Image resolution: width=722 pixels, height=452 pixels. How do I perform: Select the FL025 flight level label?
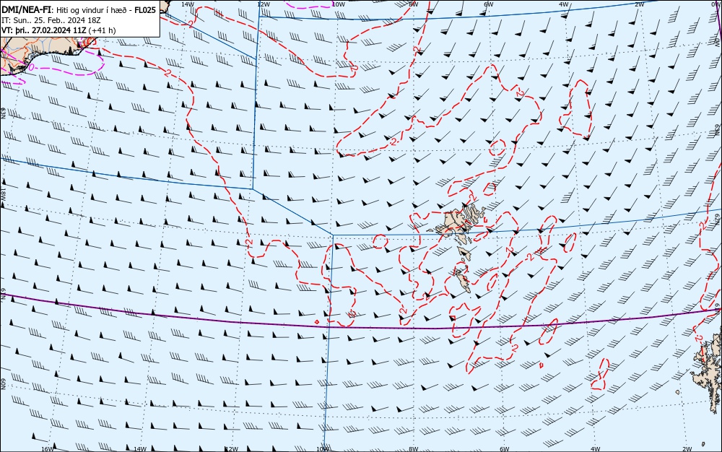pyautogui.click(x=145, y=10)
